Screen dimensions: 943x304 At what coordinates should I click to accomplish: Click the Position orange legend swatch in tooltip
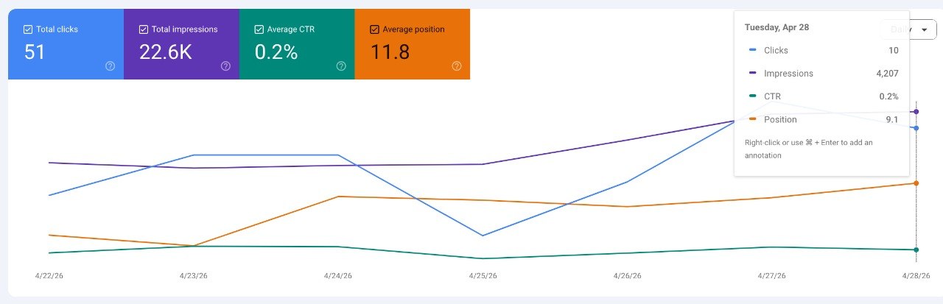(x=752, y=119)
